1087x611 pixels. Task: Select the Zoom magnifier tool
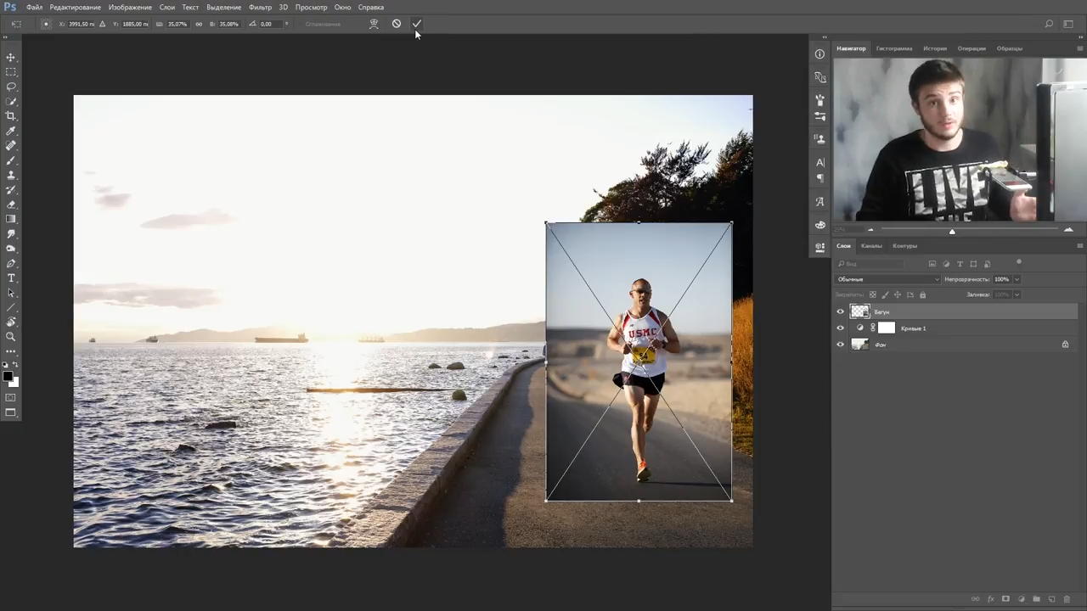[11, 337]
